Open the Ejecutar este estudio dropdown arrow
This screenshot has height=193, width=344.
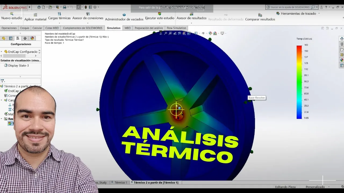coord(160,23)
